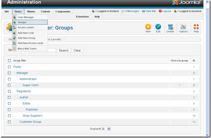This screenshot has height=138, width=211.
Task: Open the Customer Group link
Action: point(30,122)
